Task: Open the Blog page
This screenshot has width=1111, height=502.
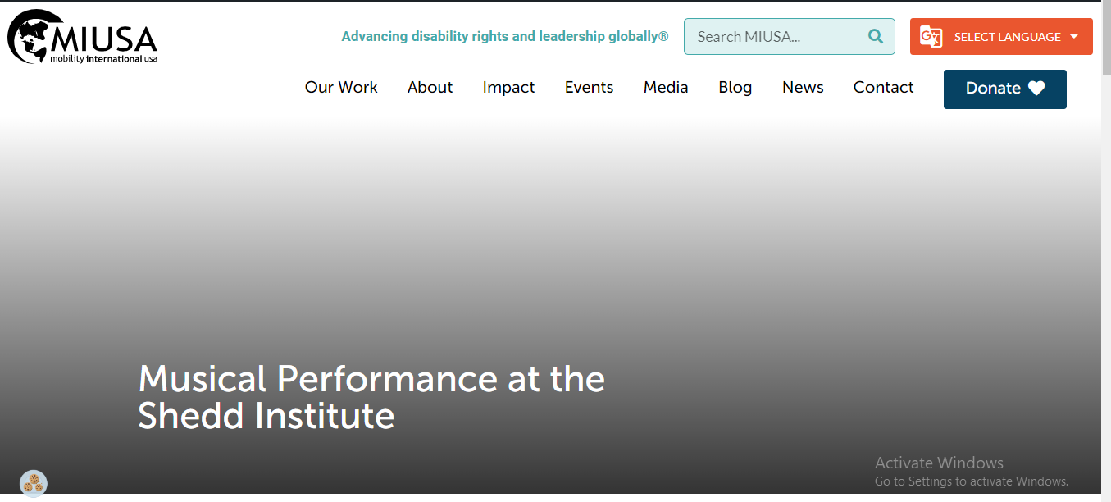Action: point(735,87)
